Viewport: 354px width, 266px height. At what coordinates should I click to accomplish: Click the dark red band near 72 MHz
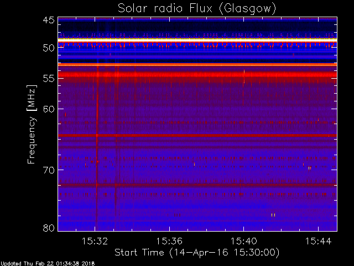coord(197,185)
